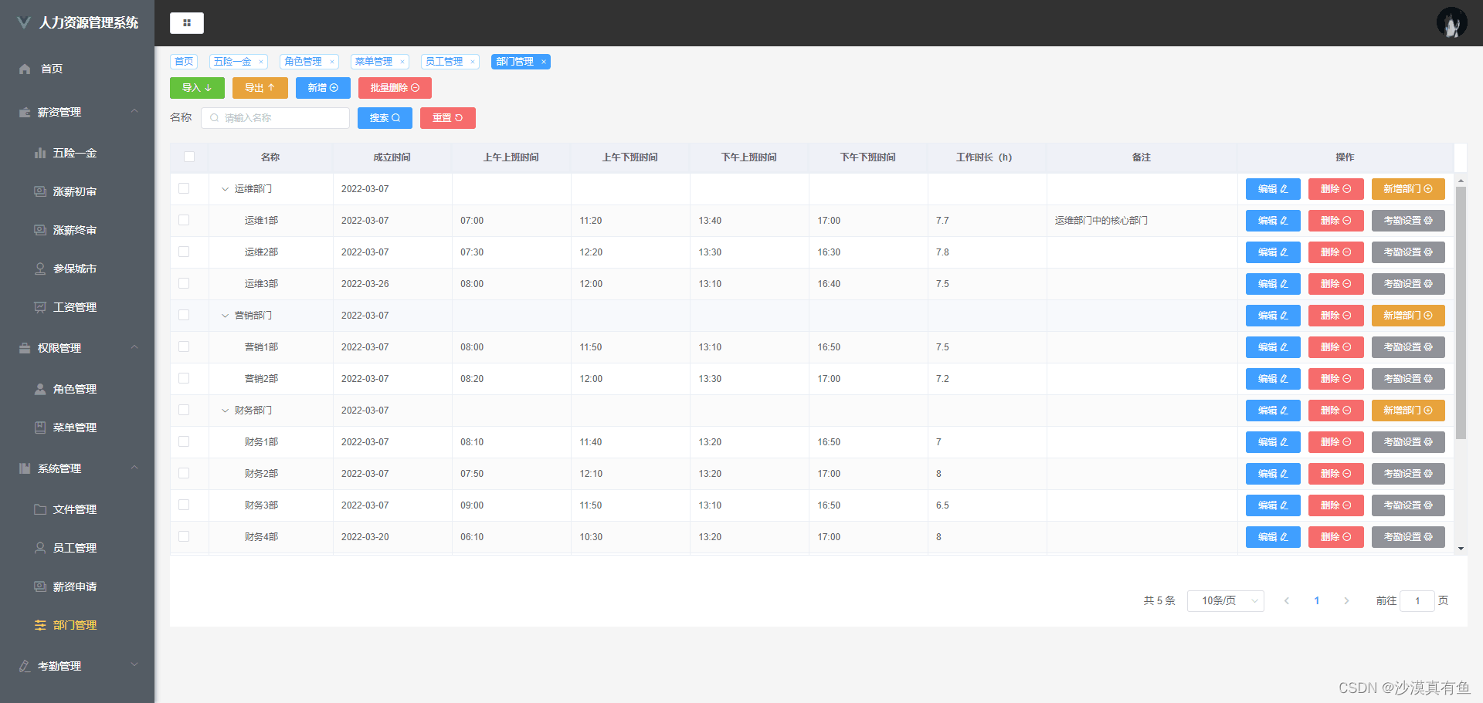Click the blue 新增 button
This screenshot has height=703, width=1483.
[323, 88]
